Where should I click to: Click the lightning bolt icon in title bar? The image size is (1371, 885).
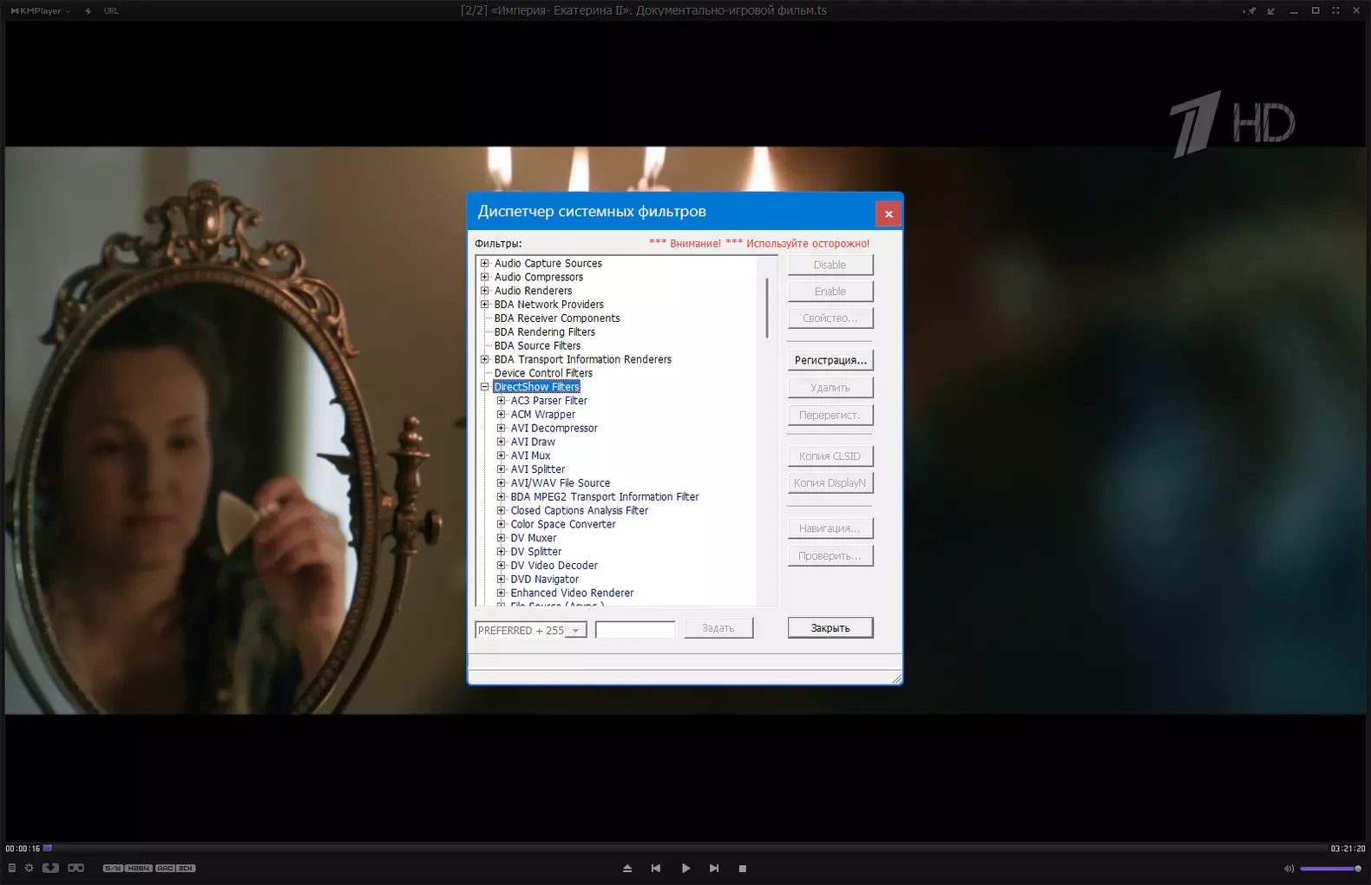click(89, 11)
